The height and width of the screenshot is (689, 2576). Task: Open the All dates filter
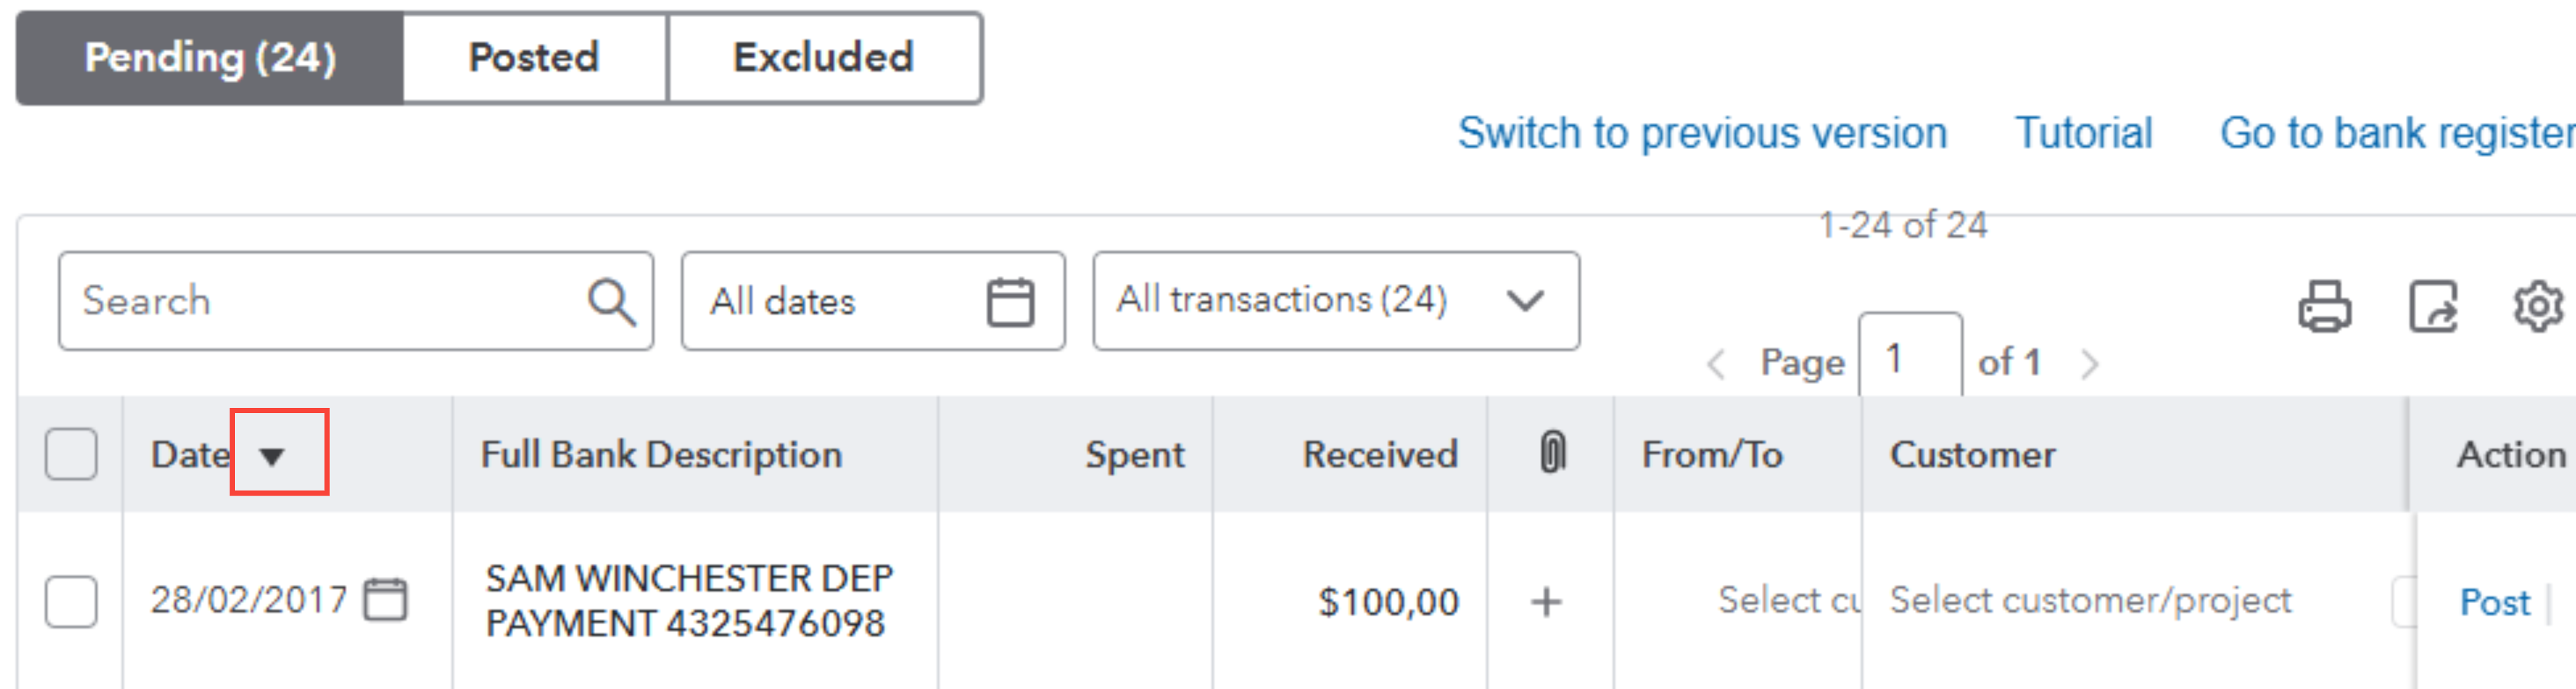[872, 301]
